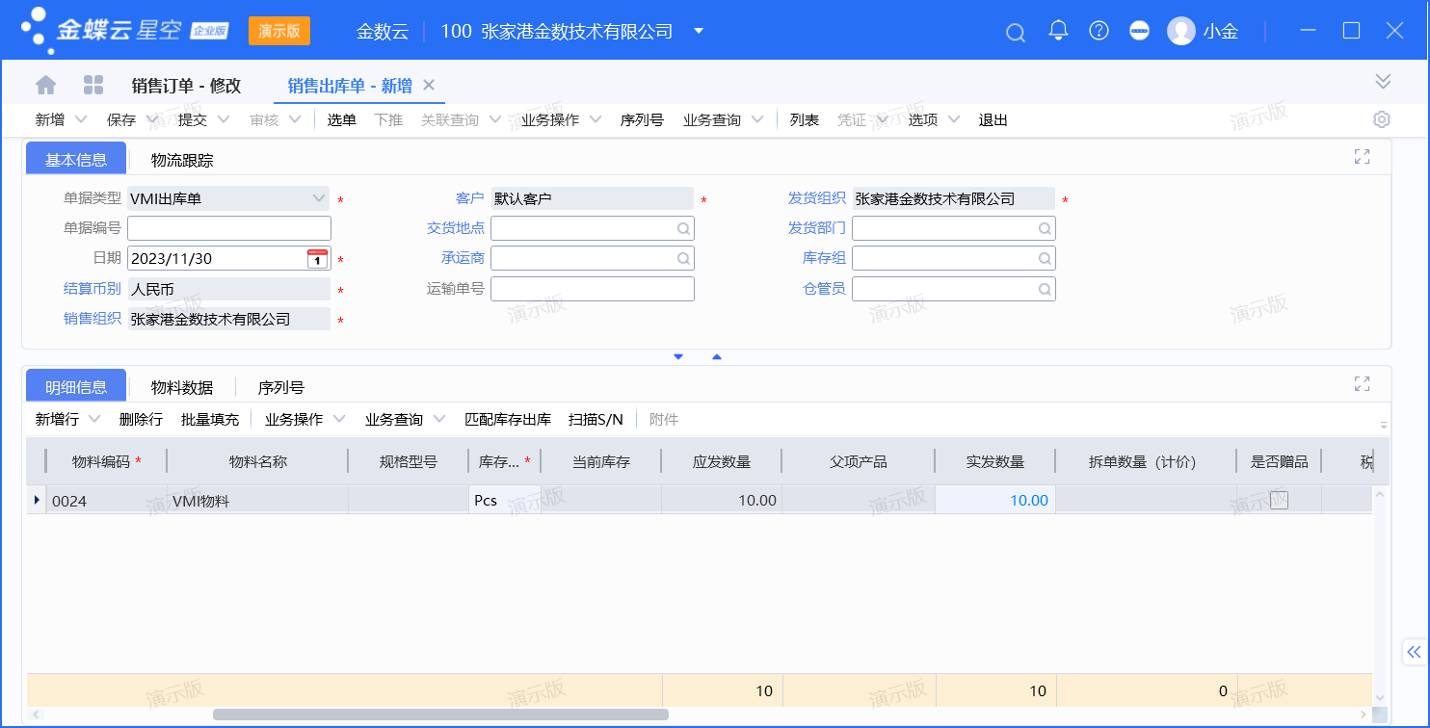Expand the 选项 dropdown arrow

click(x=954, y=119)
